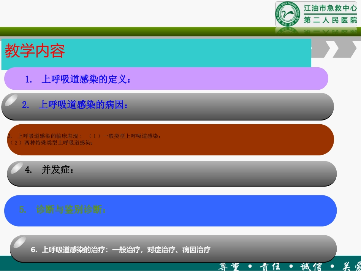361x271 pixels.
Task: Click the gray chevron arrow at the far right of the header
Action: click(345, 49)
